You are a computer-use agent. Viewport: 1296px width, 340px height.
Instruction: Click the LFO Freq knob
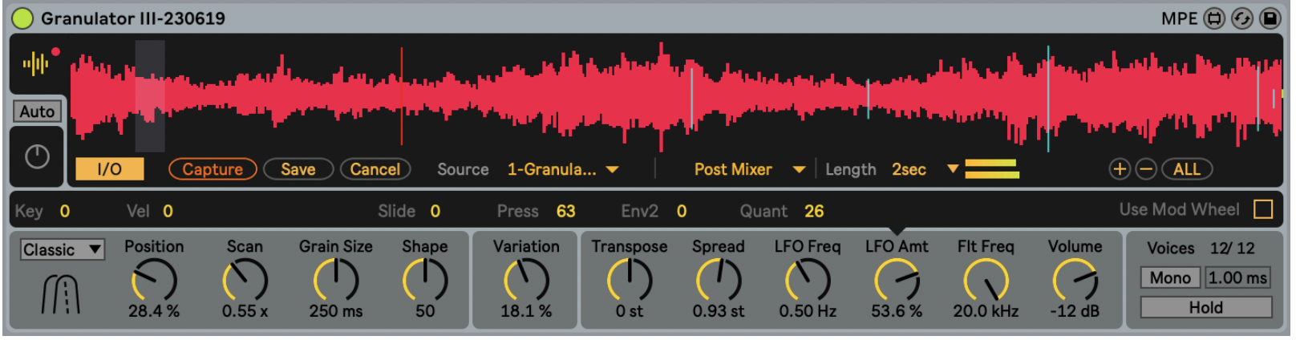click(808, 281)
